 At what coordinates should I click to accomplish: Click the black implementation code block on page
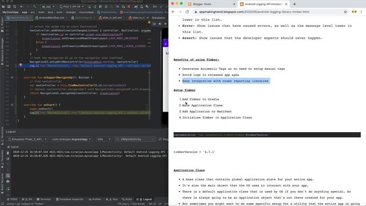click(x=267, y=135)
